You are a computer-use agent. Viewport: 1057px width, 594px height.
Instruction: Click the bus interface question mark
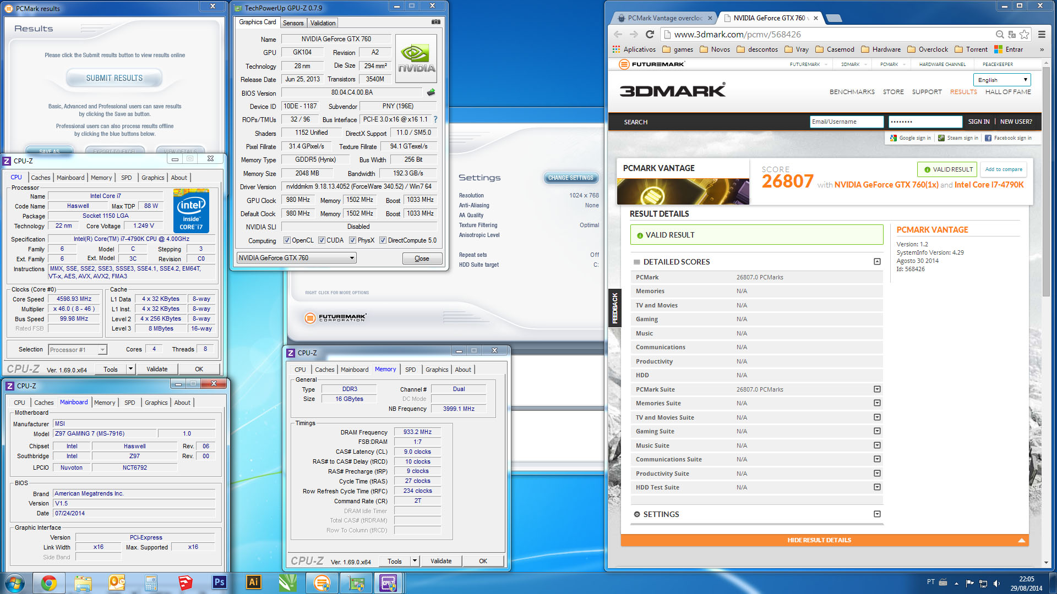(x=435, y=119)
